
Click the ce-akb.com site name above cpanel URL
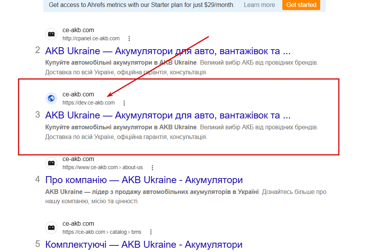pyautogui.click(x=78, y=30)
